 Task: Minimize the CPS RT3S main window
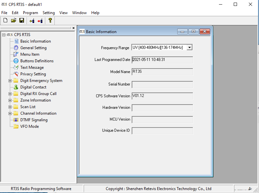pos(221,4)
